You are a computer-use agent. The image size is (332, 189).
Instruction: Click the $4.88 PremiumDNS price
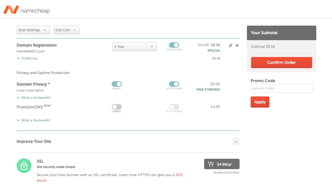[215, 107]
